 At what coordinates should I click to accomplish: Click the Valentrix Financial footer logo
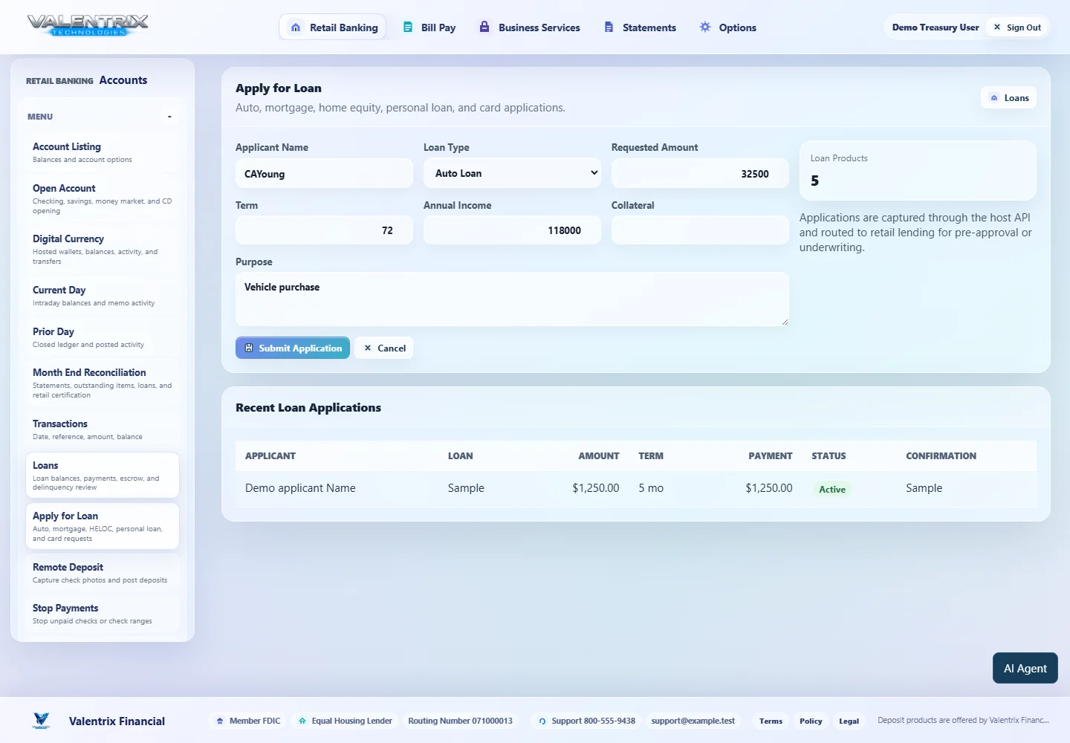point(42,721)
